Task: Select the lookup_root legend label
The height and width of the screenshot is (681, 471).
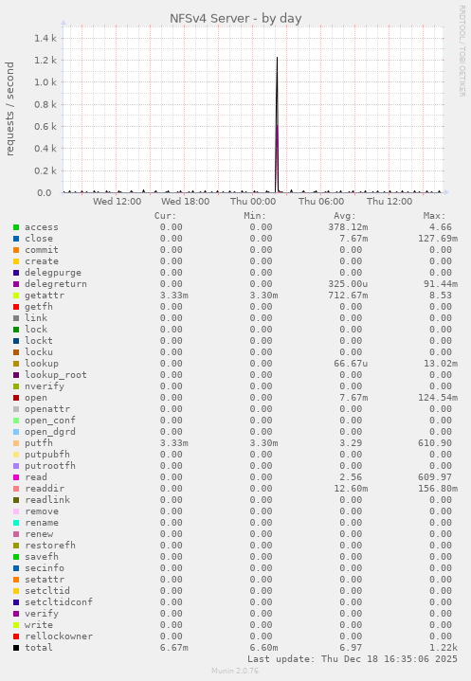Action: pyautogui.click(x=56, y=375)
